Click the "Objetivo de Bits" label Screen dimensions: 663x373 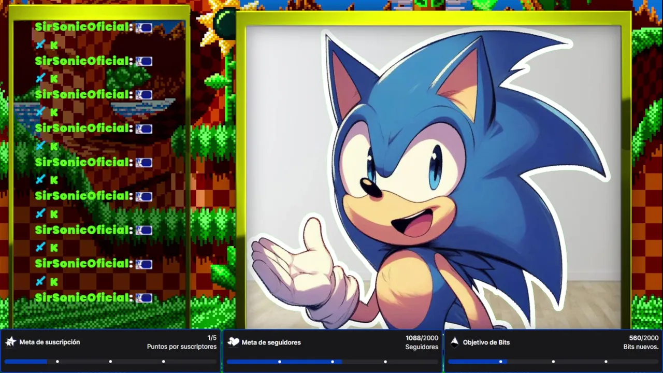click(x=486, y=342)
